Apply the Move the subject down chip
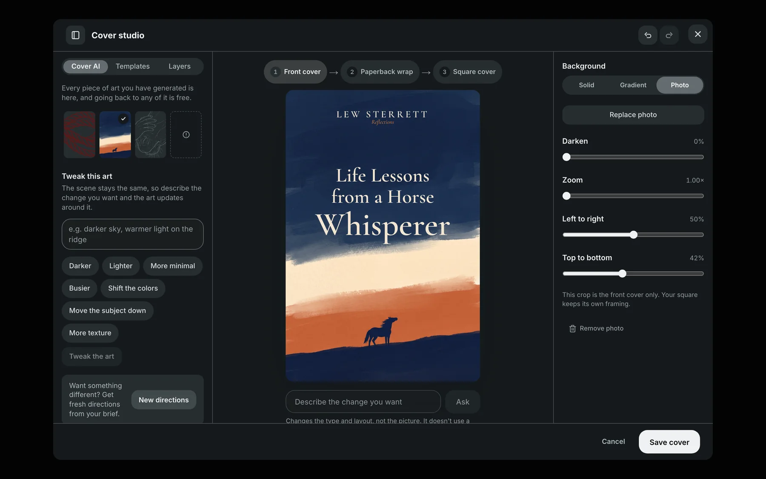 click(x=108, y=311)
